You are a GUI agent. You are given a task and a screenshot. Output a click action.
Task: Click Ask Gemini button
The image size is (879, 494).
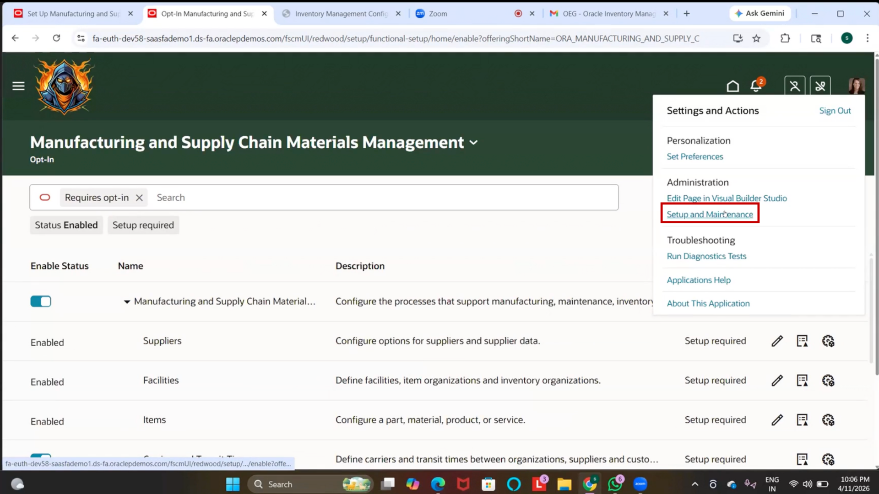tap(760, 14)
